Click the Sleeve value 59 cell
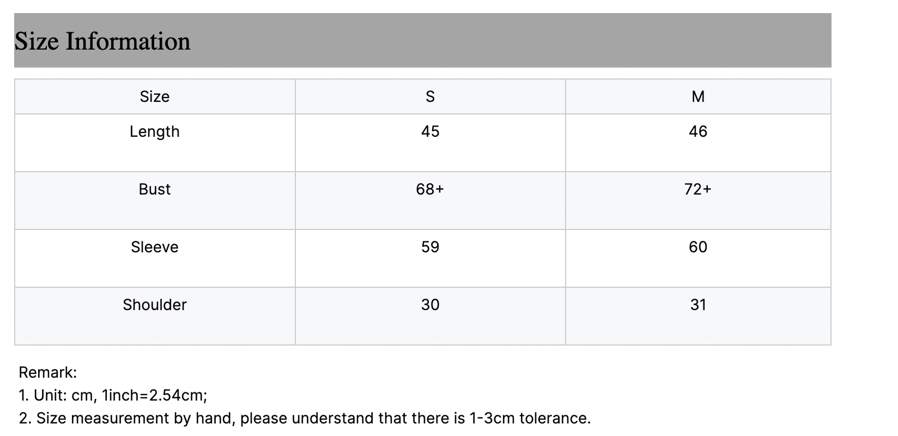 click(x=430, y=247)
